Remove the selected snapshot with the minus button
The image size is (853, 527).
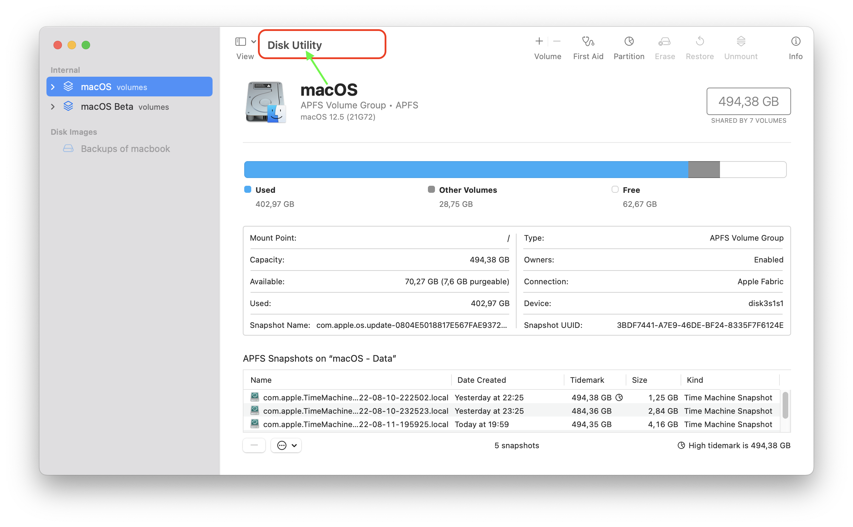point(254,445)
